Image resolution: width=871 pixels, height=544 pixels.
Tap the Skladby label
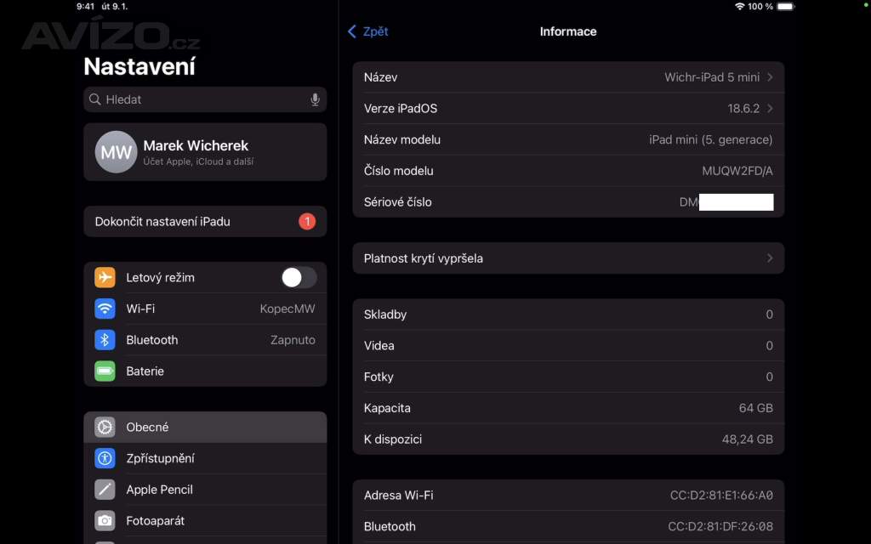pyautogui.click(x=385, y=314)
